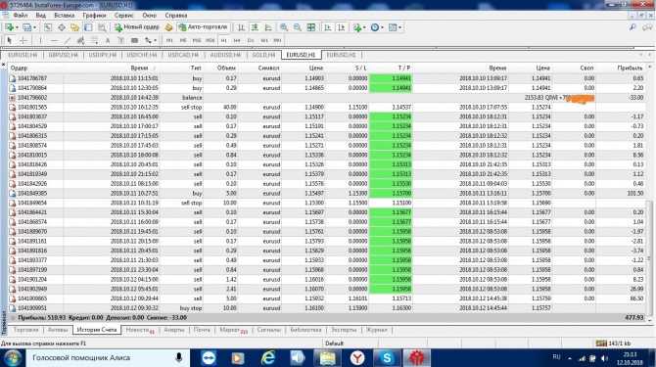The height and width of the screenshot is (367, 656).
Task: Sort by the T / P column header
Action: [403, 68]
